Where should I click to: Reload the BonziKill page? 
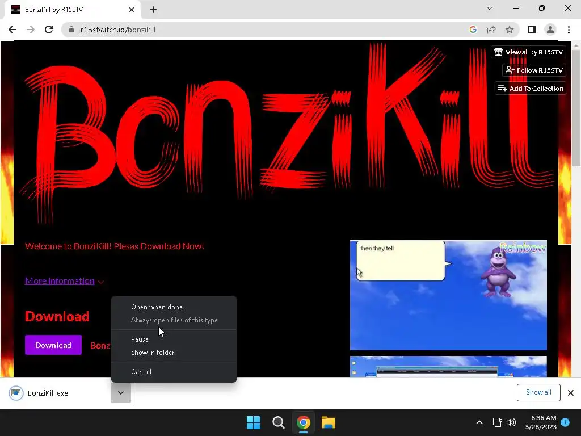coord(49,30)
